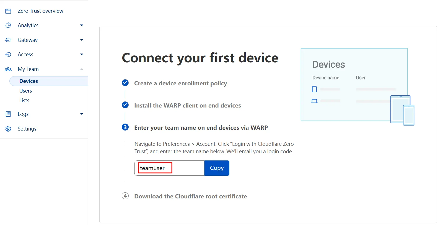The height and width of the screenshot is (225, 443).
Task: Click the 'Navigate to Preferences > Account' instruction text
Action: [x=214, y=148]
